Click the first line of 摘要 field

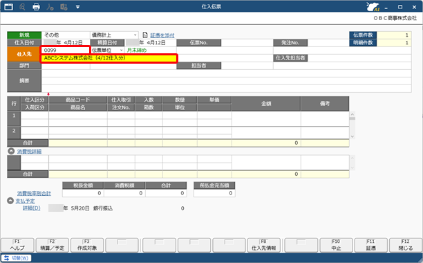(x=226, y=73)
